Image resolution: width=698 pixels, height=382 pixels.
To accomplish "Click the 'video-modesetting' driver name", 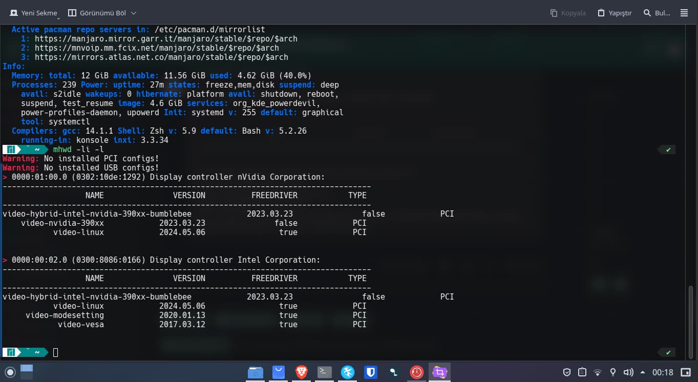I will click(x=65, y=315).
